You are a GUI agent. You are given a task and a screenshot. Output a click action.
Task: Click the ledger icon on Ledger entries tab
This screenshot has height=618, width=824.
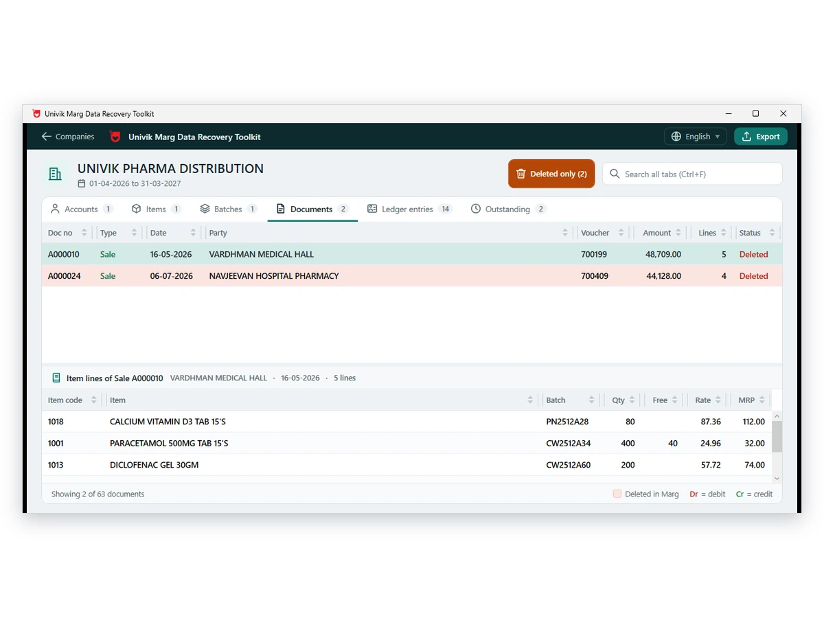point(372,209)
